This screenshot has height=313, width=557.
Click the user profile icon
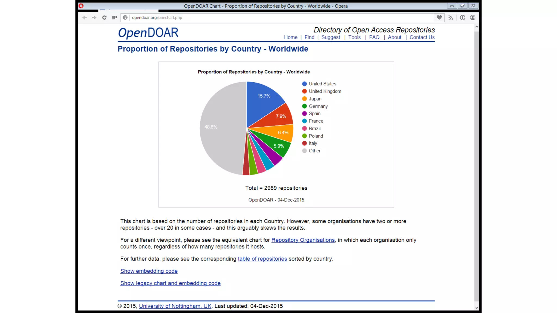[x=473, y=18]
